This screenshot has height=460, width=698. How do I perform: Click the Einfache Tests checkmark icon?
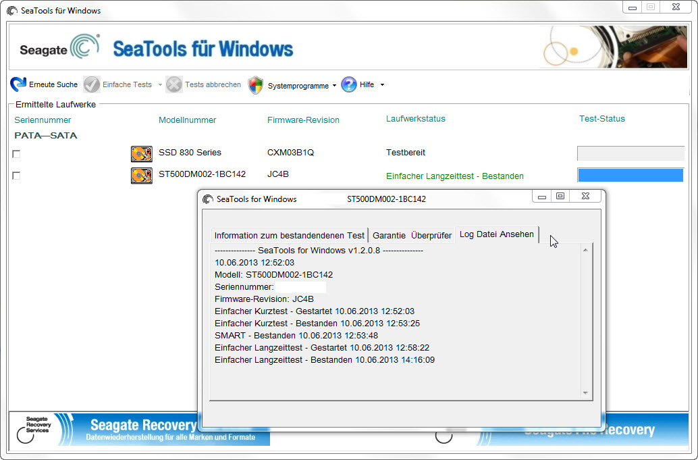coord(92,84)
